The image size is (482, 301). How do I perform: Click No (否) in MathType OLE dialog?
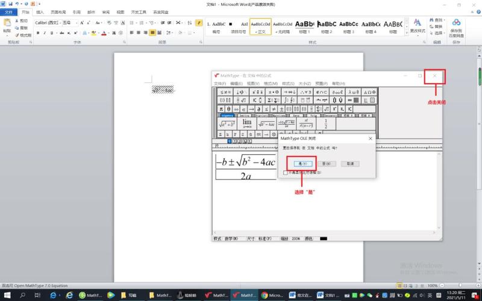327,164
